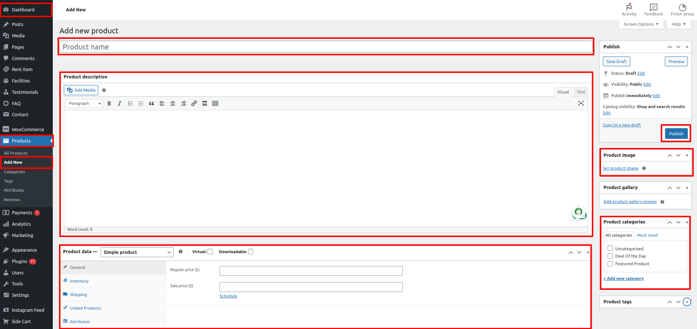Insert a bulleted list
This screenshot has height=329, width=697.
130,104
